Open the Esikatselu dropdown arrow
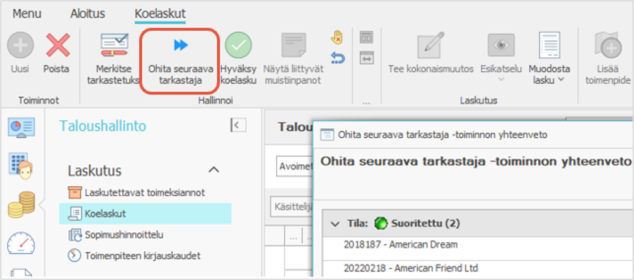This screenshot has height=280, width=634. (x=501, y=79)
